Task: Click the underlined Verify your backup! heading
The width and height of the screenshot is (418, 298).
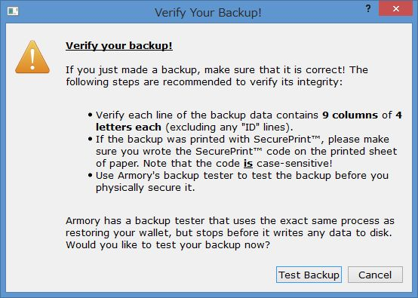Action: point(119,45)
